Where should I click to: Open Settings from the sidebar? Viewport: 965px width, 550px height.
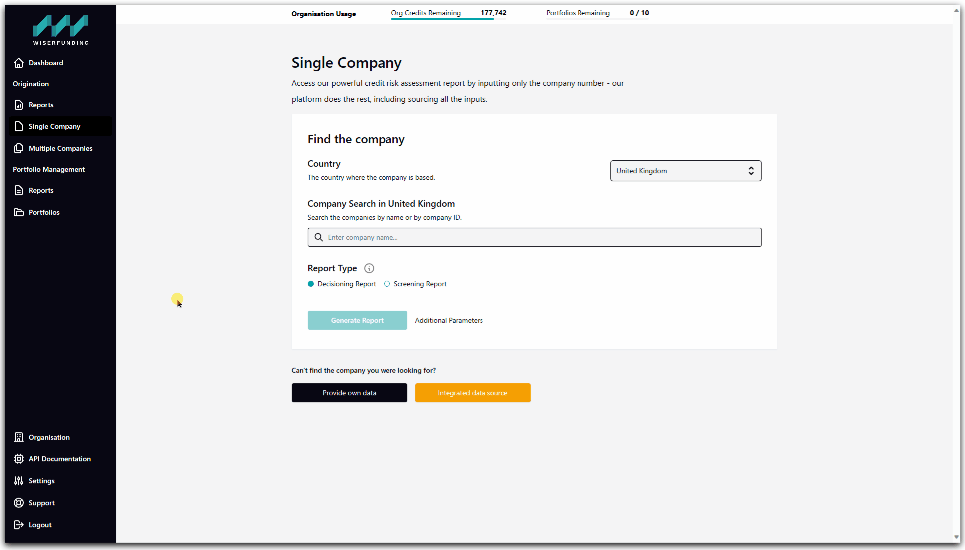pos(61,481)
